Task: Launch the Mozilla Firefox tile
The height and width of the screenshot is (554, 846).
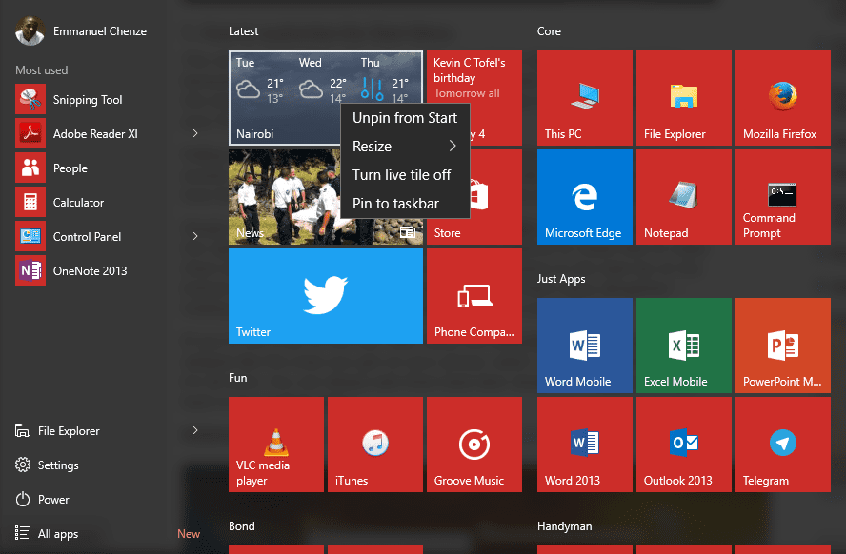Action: pyautogui.click(x=783, y=98)
